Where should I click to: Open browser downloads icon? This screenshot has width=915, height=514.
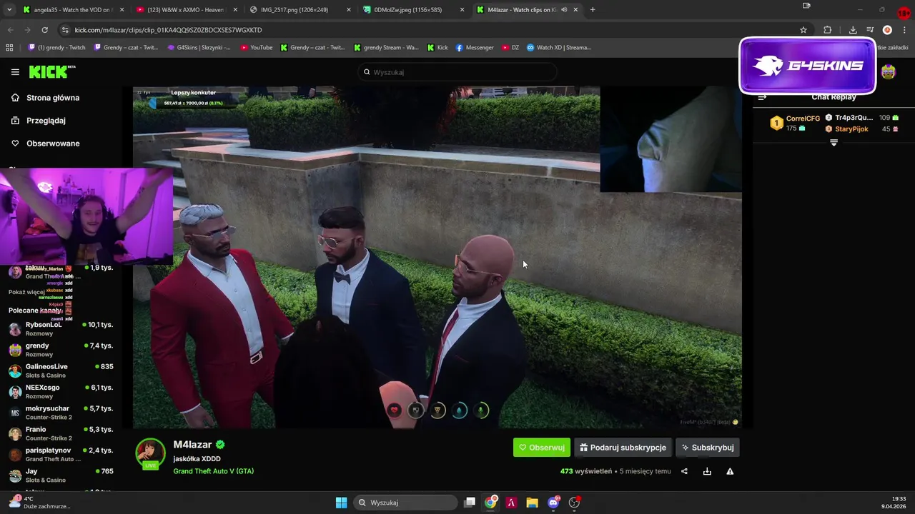[x=853, y=30]
